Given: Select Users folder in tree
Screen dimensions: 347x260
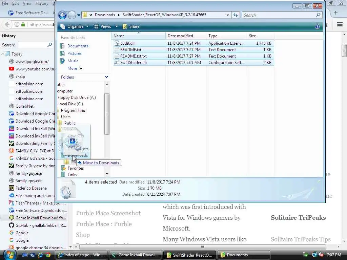Looking at the screenshot, I should pos(65,117).
